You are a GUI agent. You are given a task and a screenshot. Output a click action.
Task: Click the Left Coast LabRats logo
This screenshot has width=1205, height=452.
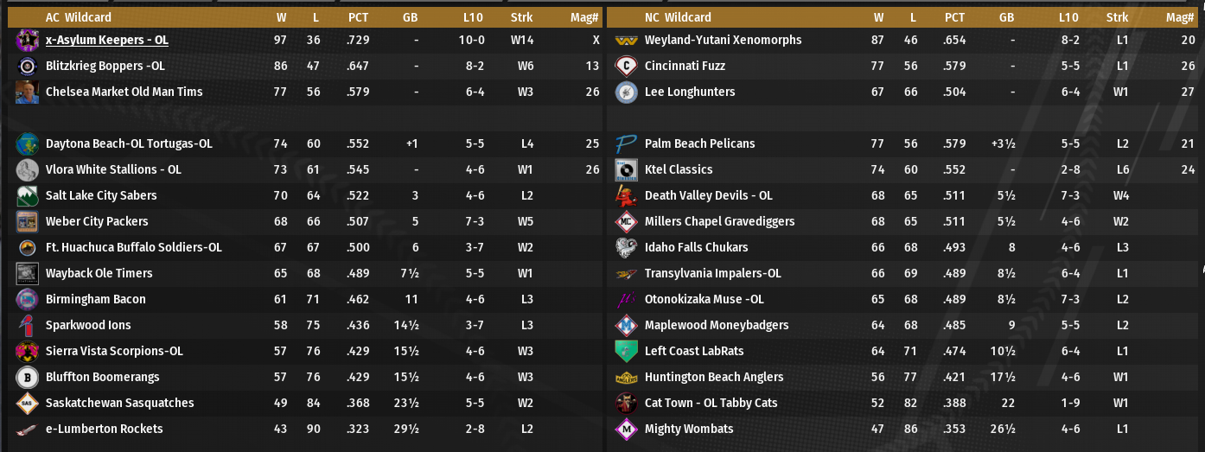click(626, 352)
